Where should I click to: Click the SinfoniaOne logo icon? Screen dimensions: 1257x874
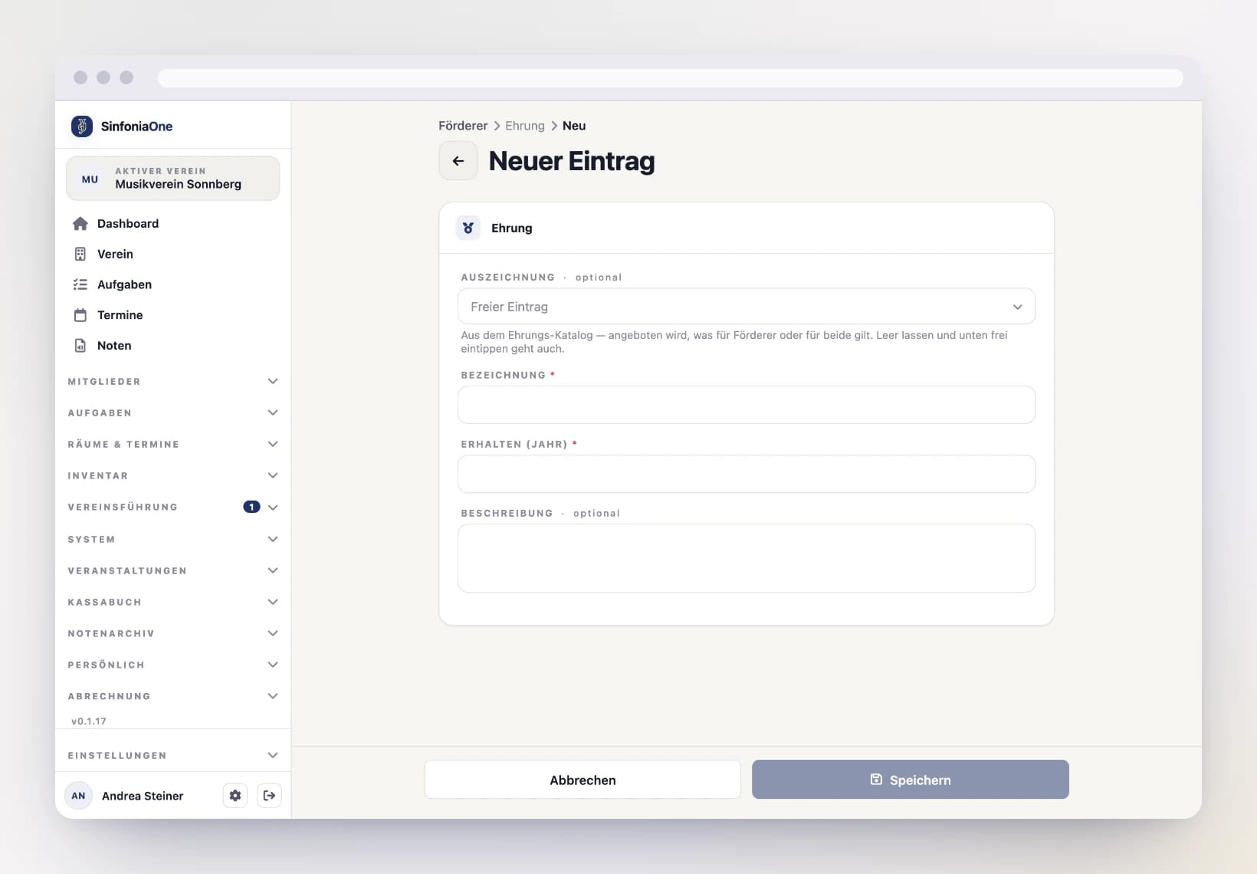click(81, 126)
